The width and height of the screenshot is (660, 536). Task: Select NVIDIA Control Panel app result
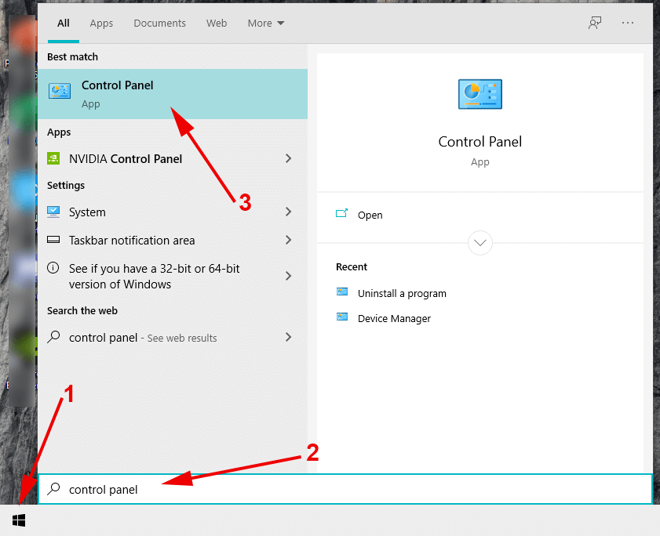(173, 158)
